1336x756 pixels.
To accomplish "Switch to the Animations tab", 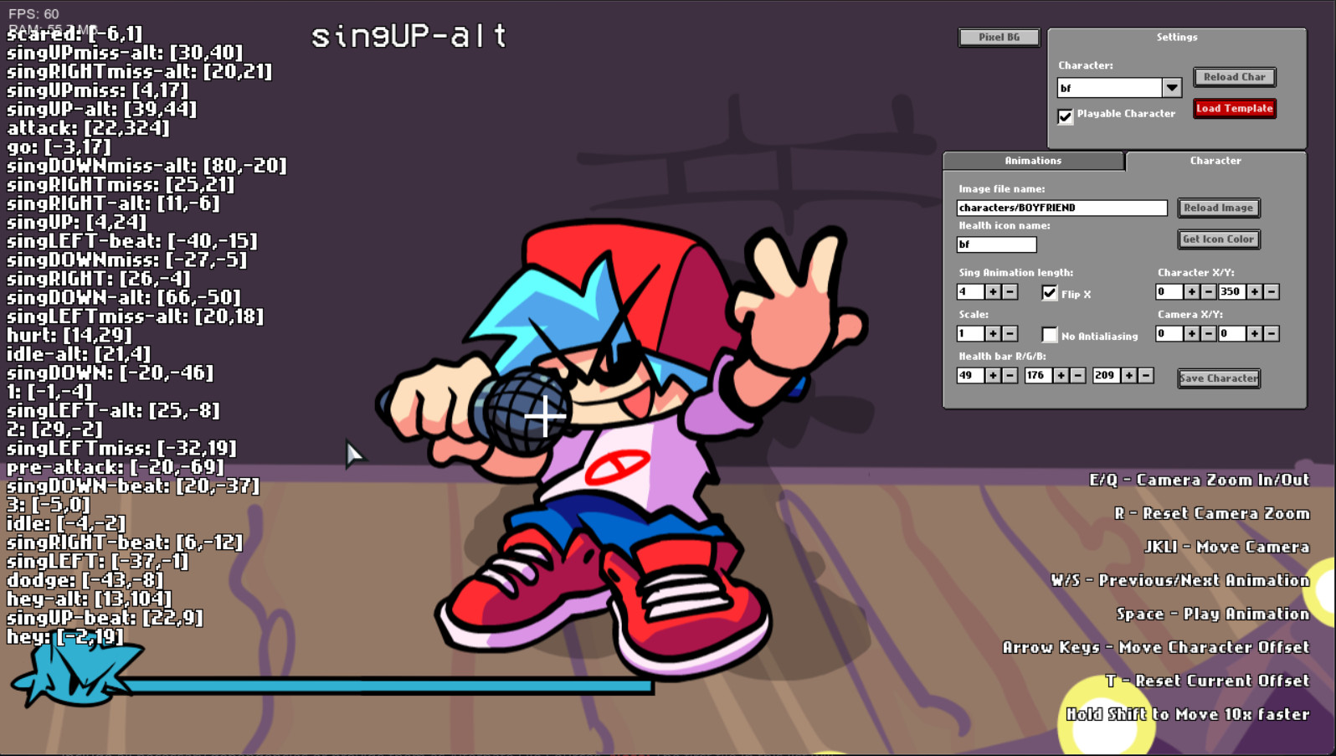I will (1033, 161).
